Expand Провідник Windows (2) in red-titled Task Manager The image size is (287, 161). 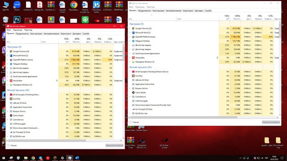point(8,85)
